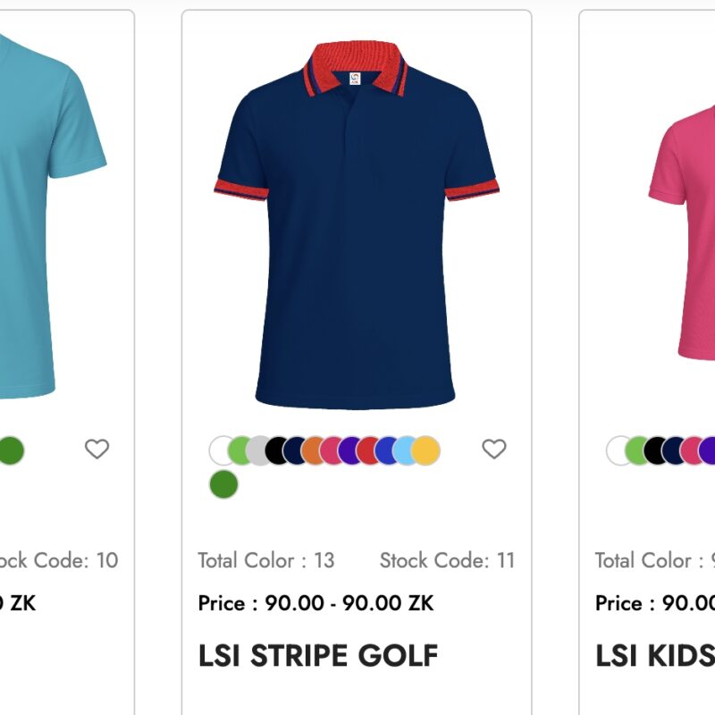Choose the purple color for the stripe golf shirt

click(x=349, y=449)
